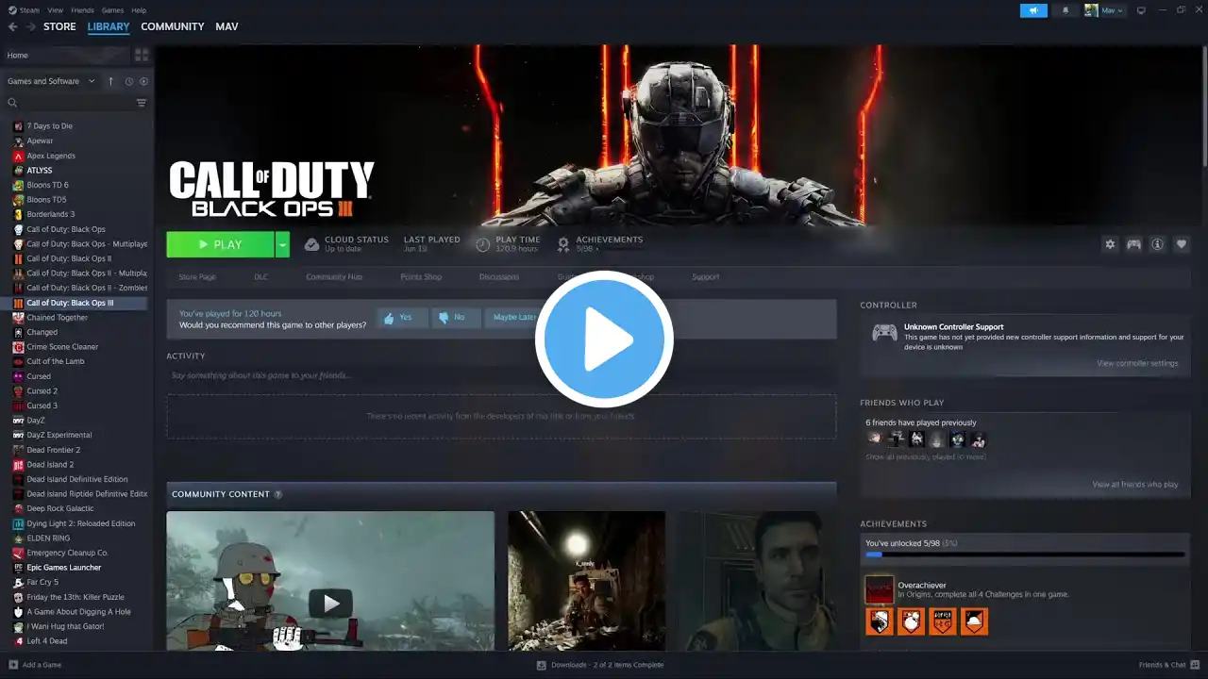The width and height of the screenshot is (1208, 679).
Task: Open the STORE tab
Action: click(x=59, y=26)
